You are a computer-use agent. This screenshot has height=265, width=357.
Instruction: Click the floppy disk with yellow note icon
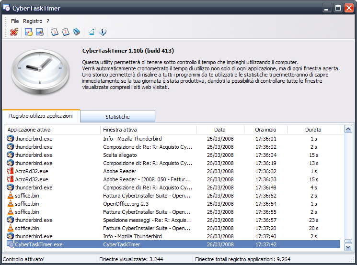click(29, 32)
